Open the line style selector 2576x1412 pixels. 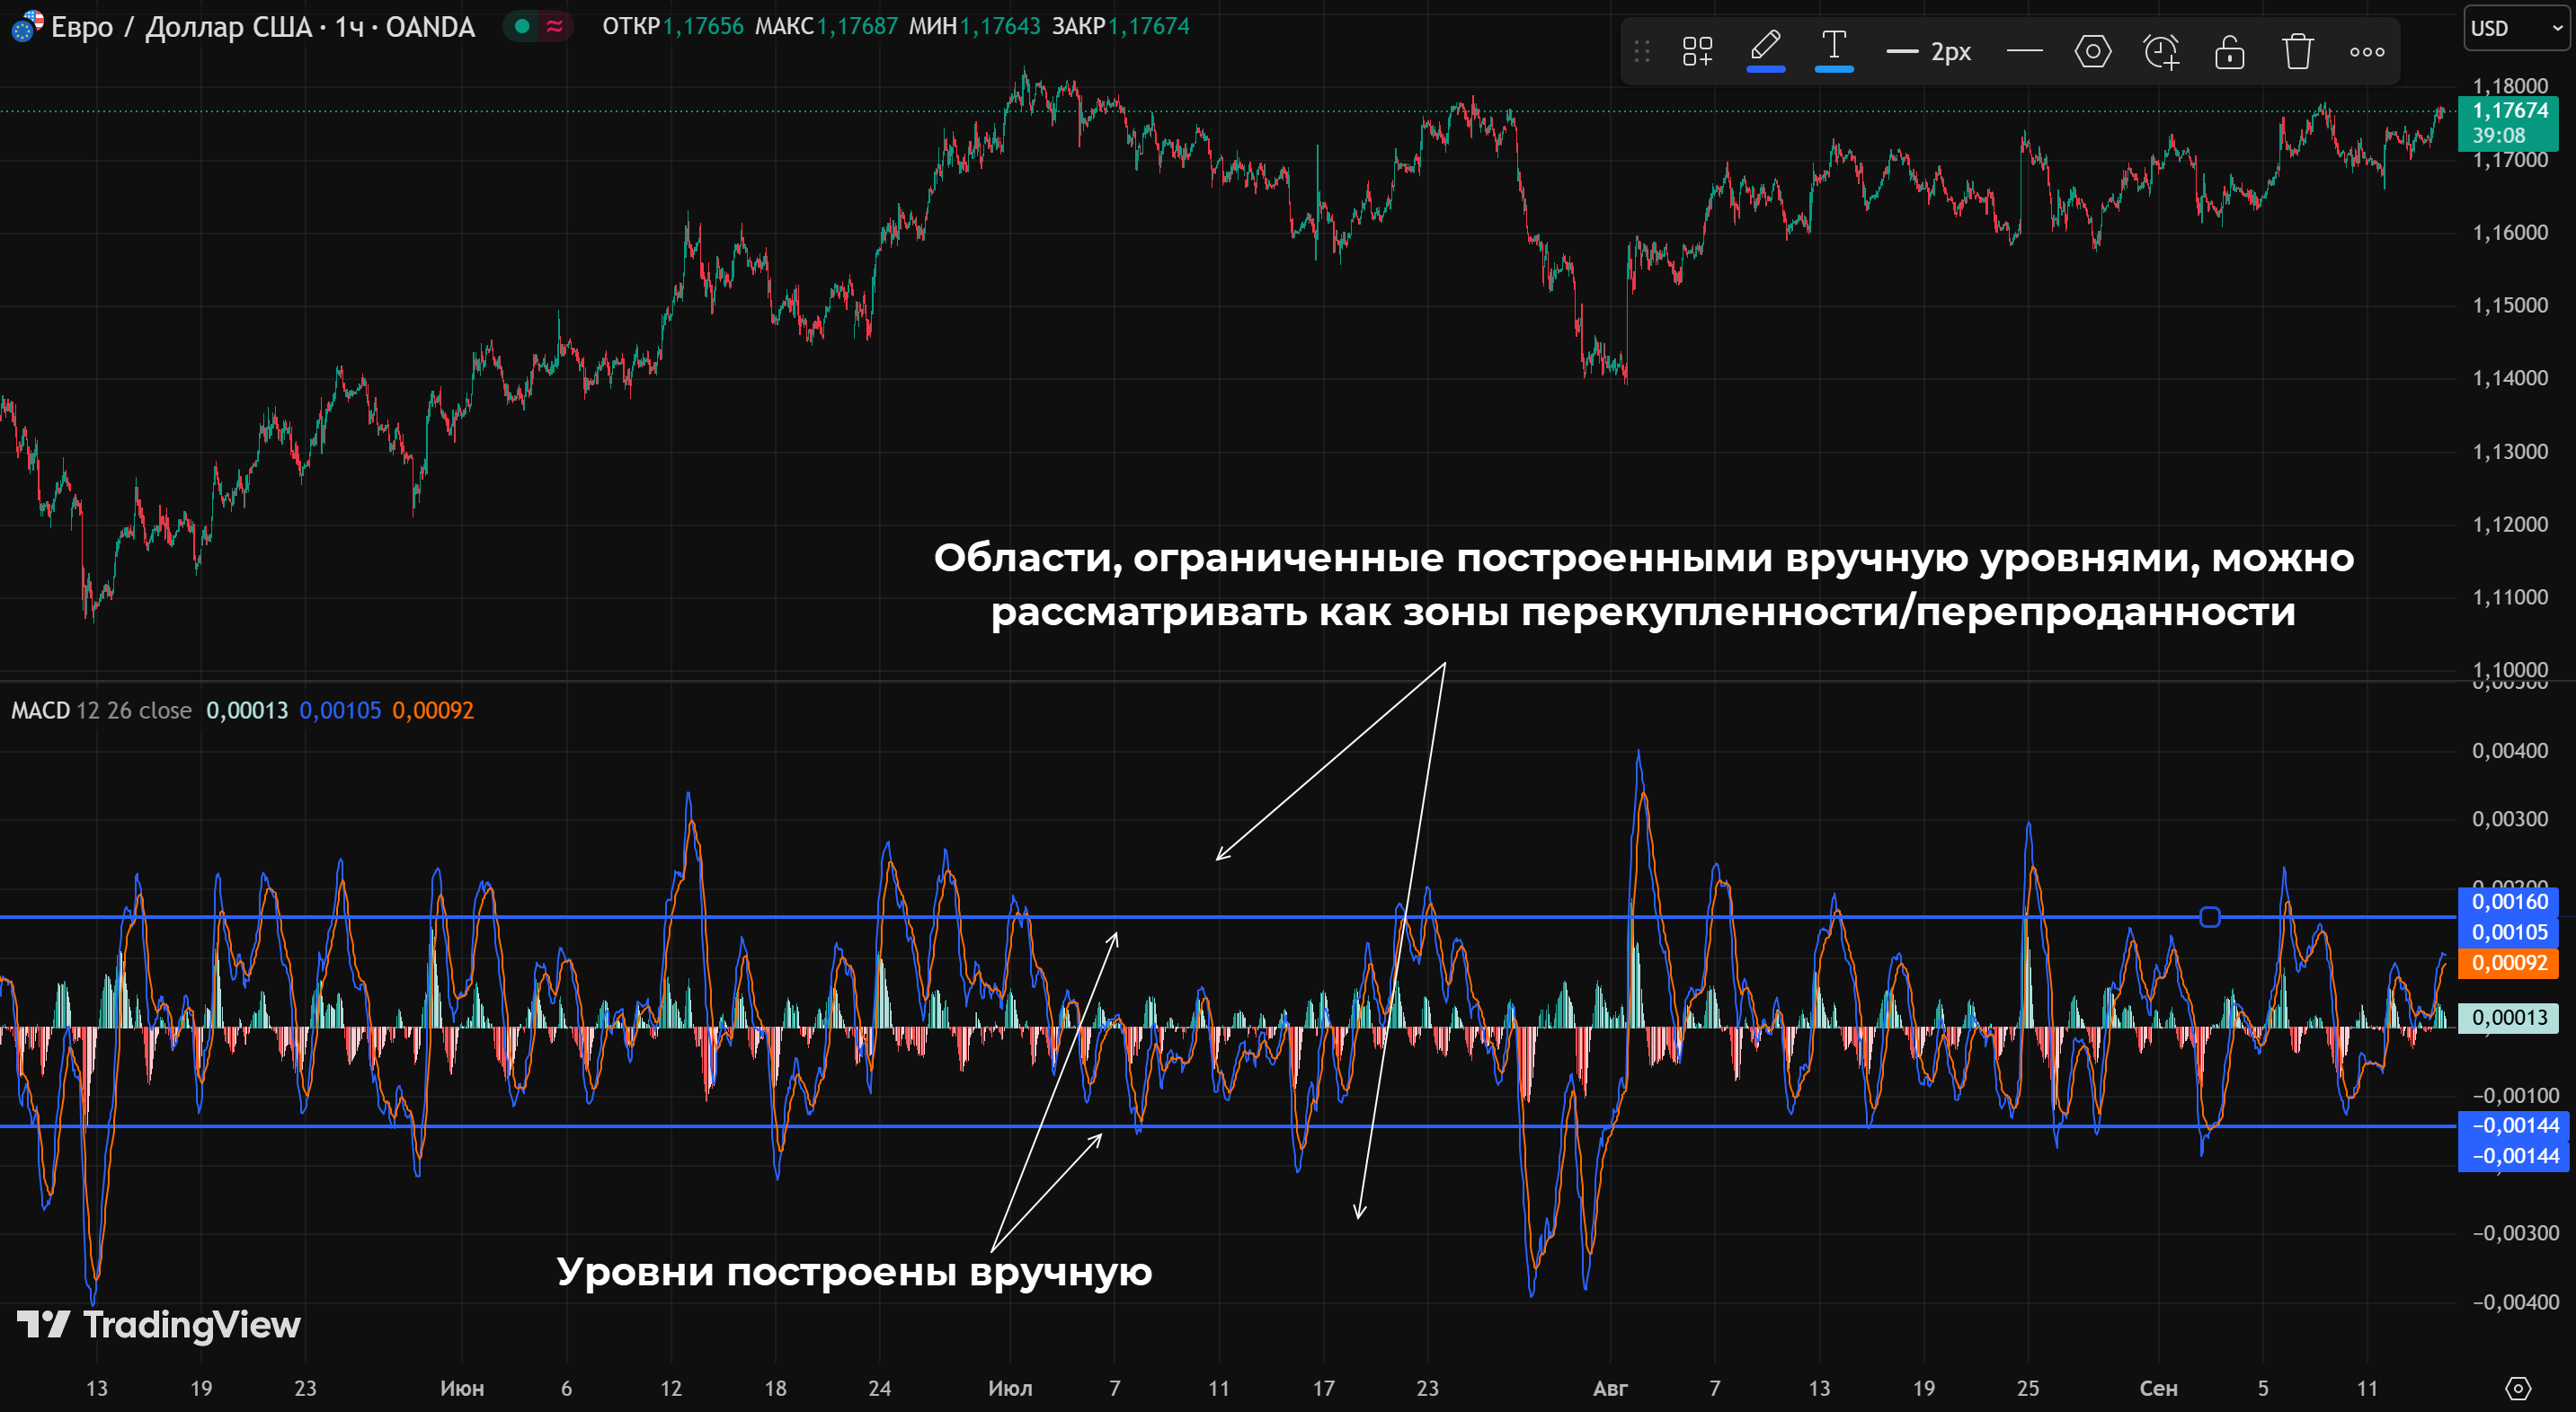click(x=2024, y=51)
